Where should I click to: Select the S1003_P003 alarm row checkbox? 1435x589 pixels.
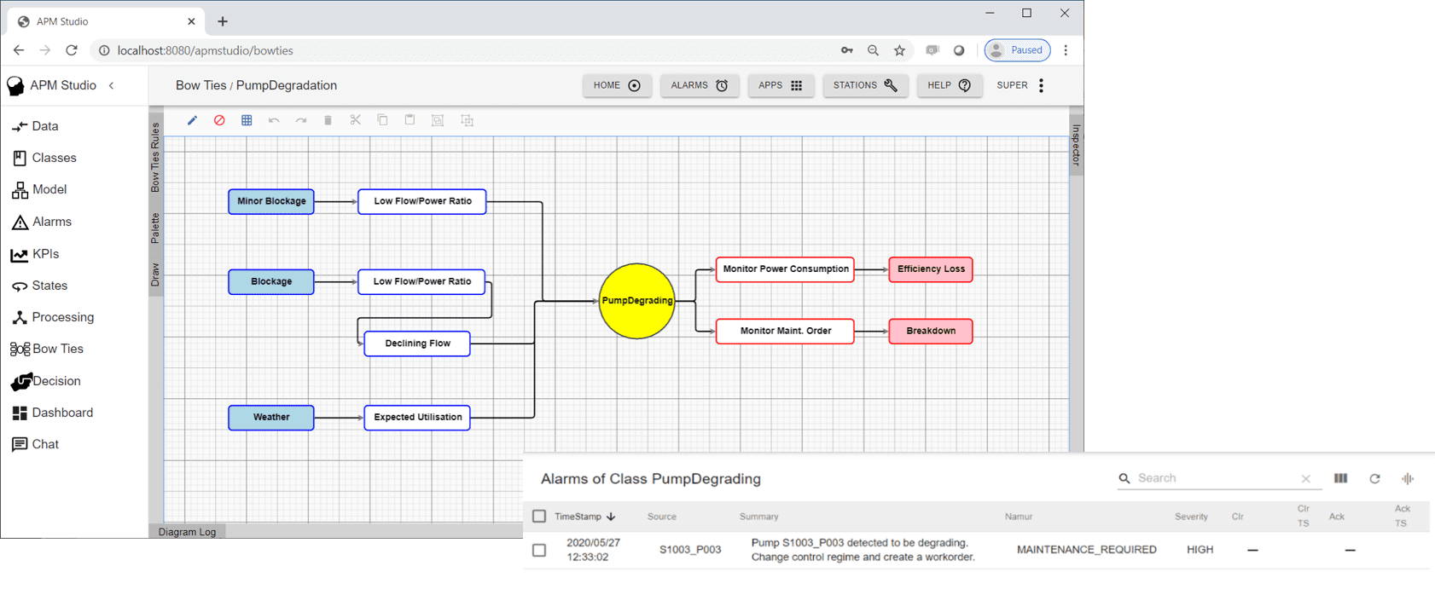pos(539,550)
